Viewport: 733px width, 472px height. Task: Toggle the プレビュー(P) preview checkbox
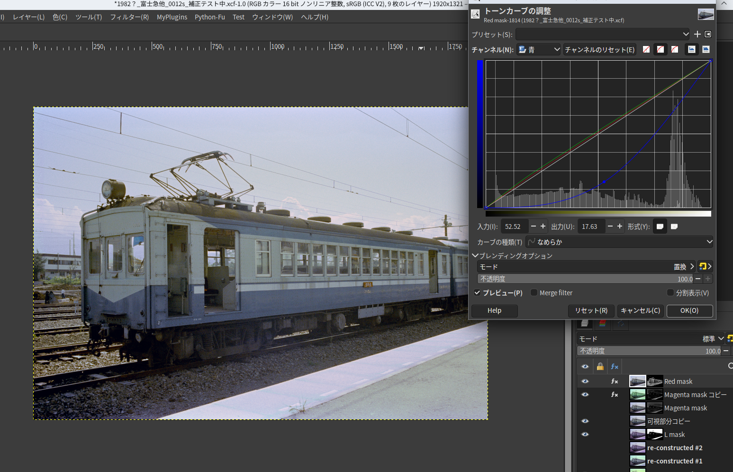(478, 293)
